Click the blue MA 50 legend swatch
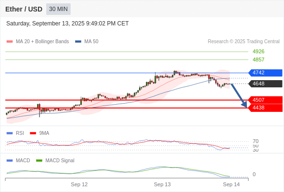284x192 pixels. click(78, 42)
